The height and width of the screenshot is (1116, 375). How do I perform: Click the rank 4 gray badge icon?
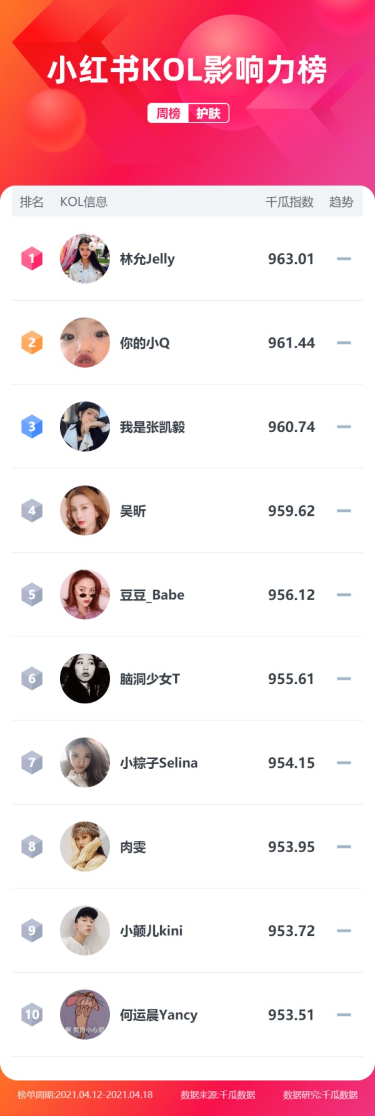(32, 511)
